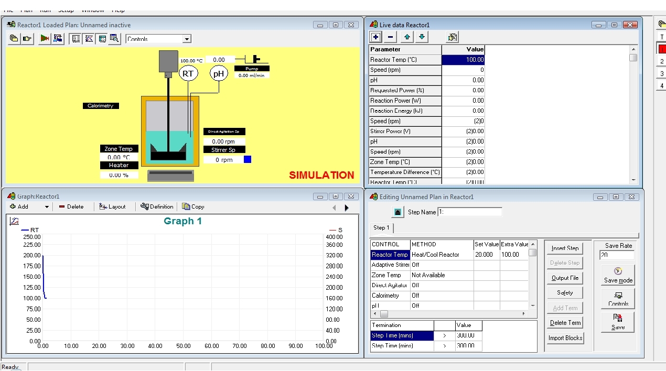Screen dimensions: 666x371
Task: Click the minus icon in Live data toolbar
Action: [x=390, y=37]
